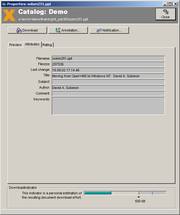The width and height of the screenshot is (180, 215).
Task: Open the Annotation... dialog
Action: coord(68,30)
